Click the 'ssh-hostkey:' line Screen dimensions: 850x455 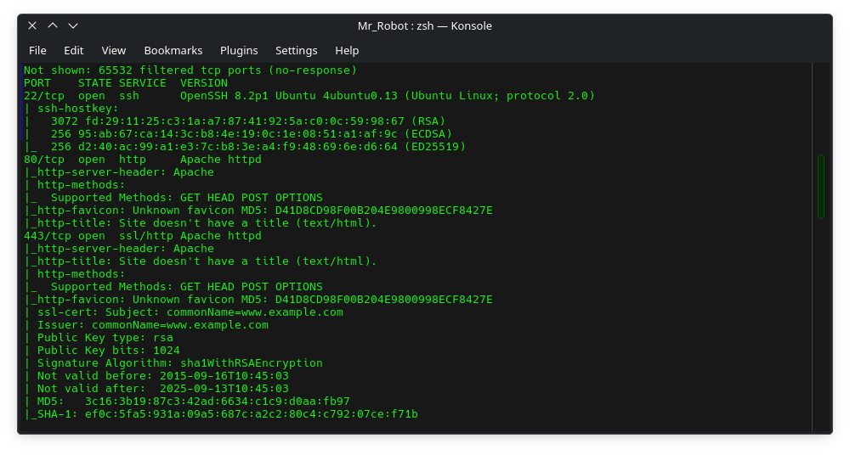(71, 109)
